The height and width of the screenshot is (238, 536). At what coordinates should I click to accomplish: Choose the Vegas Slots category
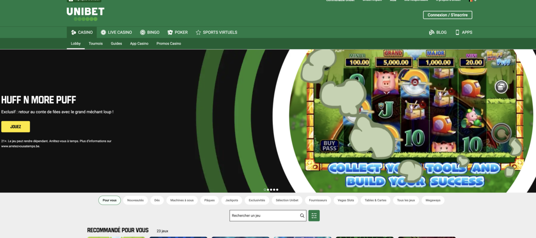pos(346,201)
